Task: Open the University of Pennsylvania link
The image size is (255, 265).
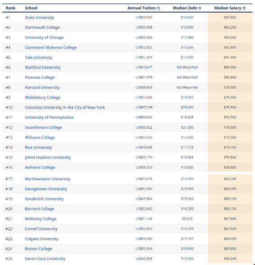Action: (x=49, y=117)
